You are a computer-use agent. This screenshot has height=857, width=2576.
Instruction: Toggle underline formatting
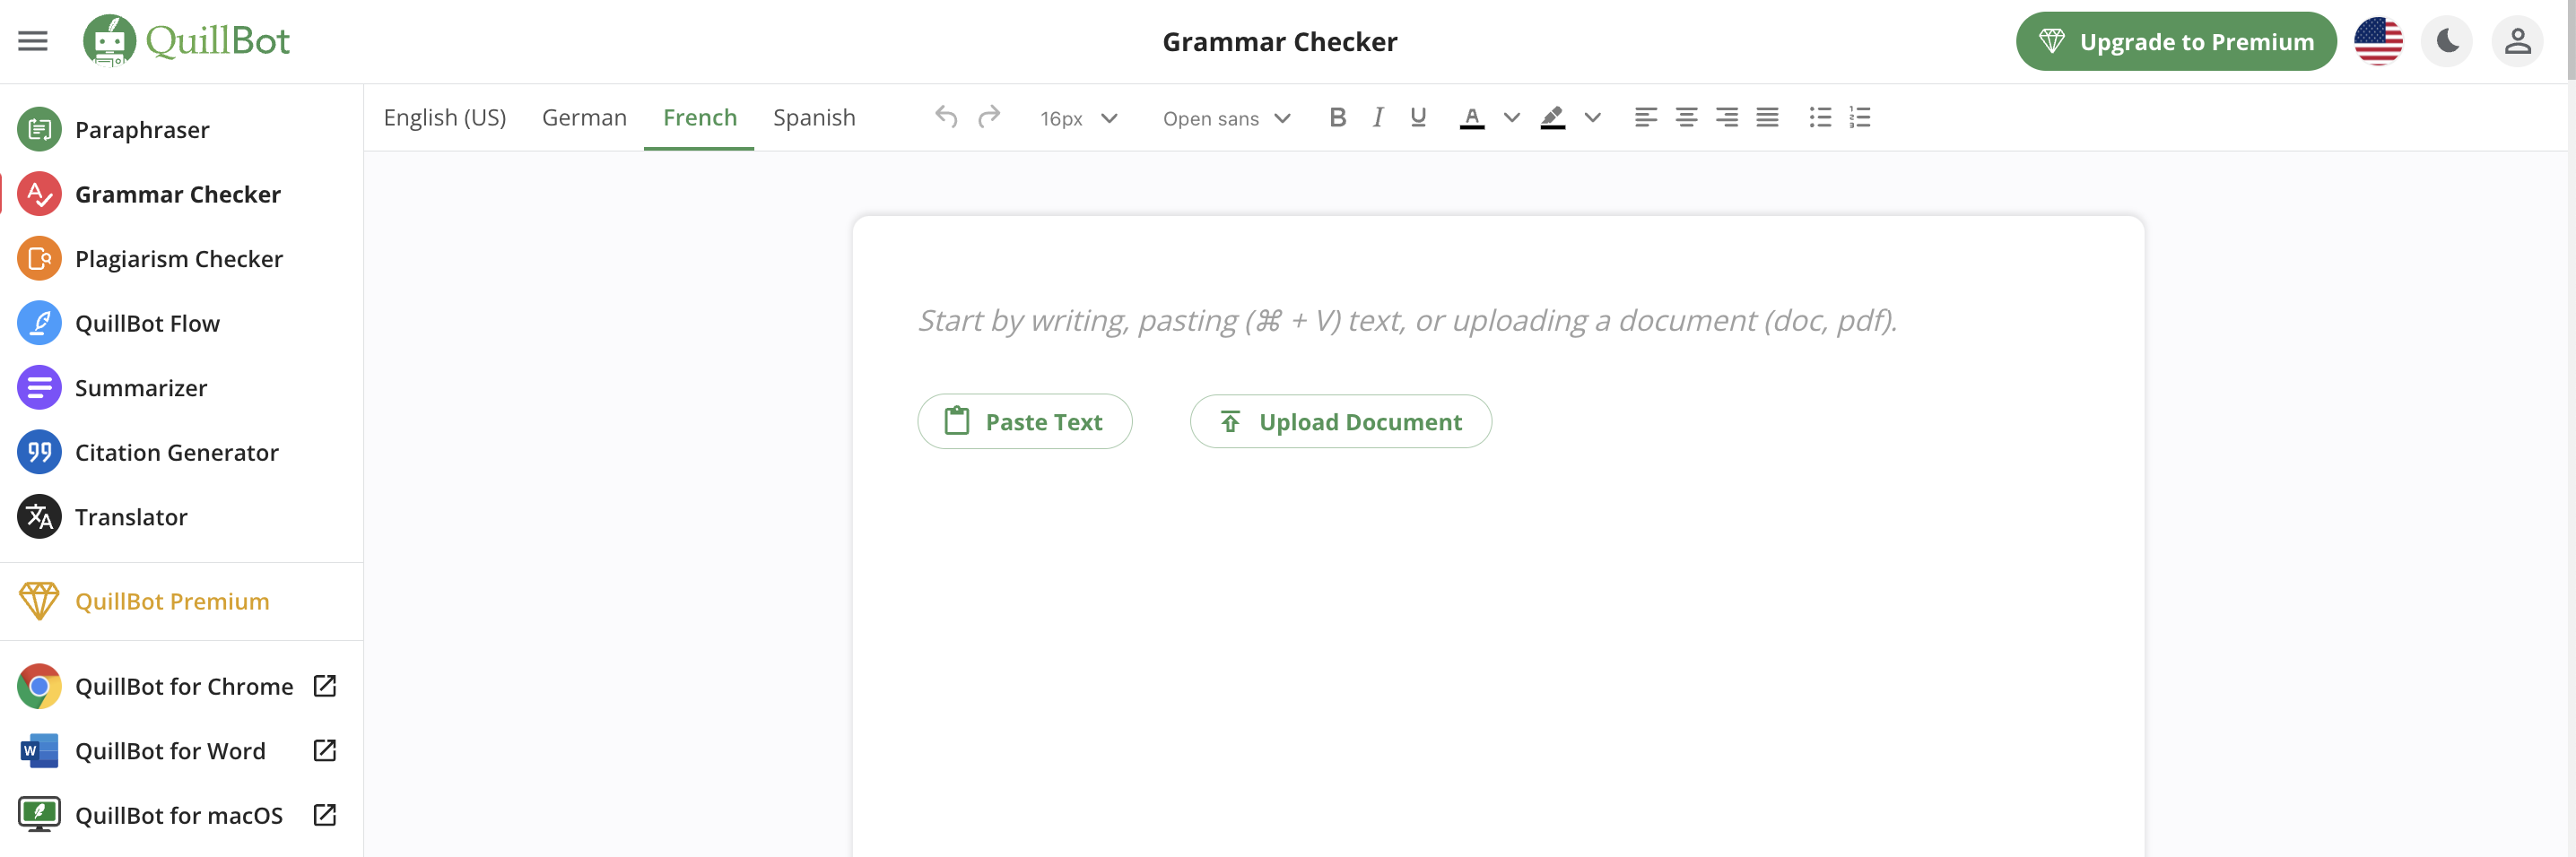pyautogui.click(x=1418, y=117)
